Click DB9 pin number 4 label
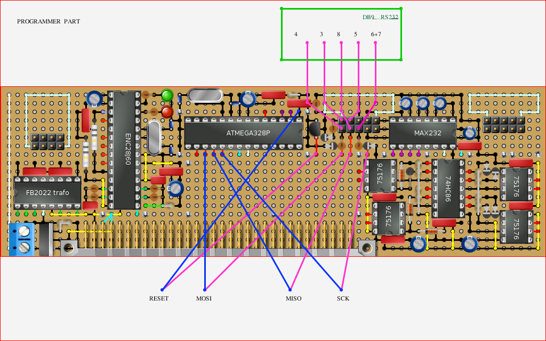 295,34
